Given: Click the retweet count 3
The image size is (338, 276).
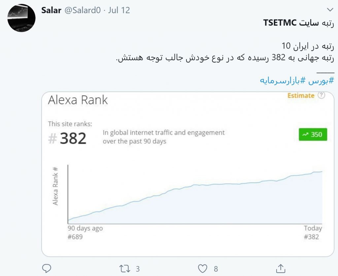Looking at the screenshot, I should pyautogui.click(x=138, y=269).
